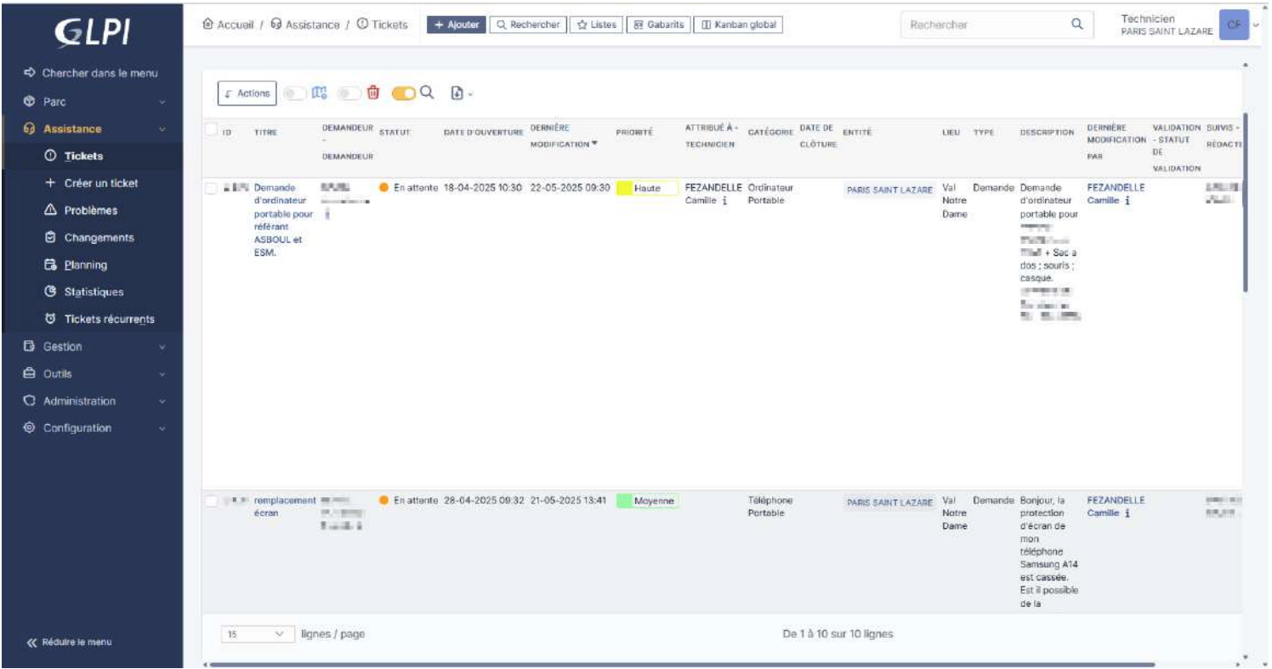
Task: Expand the Administration menu section
Action: 92,401
